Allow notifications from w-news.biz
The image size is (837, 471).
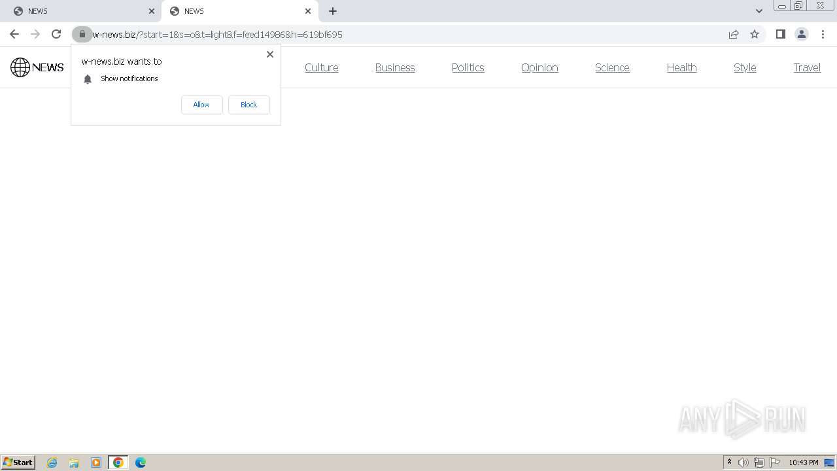point(201,105)
